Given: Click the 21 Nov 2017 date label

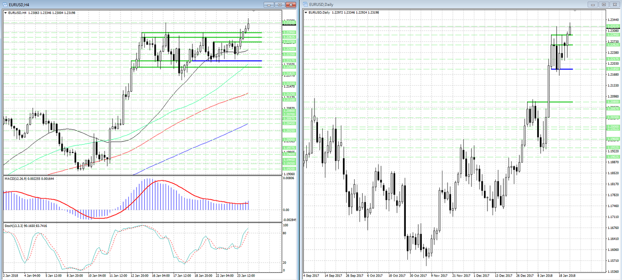Looking at the screenshot, I should point(461,276).
